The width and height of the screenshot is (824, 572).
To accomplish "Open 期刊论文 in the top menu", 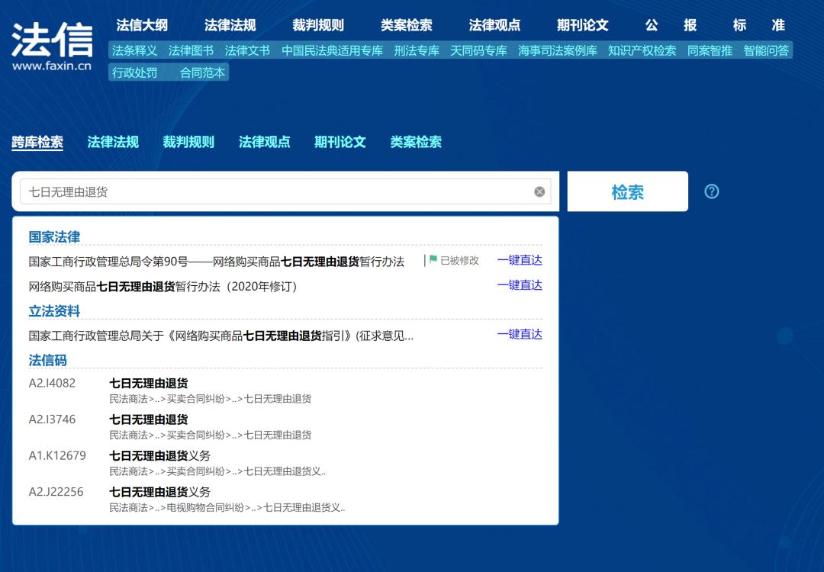I will 582,25.
